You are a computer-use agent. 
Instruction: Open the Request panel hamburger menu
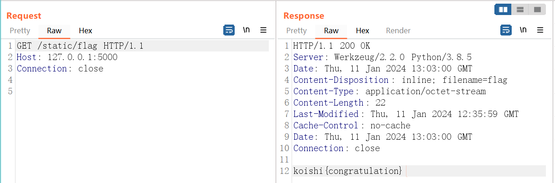(x=263, y=30)
